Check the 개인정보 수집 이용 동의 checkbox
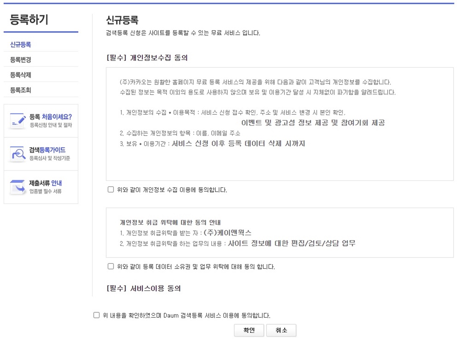Viewport: 457px width, 342px height. pos(111,189)
